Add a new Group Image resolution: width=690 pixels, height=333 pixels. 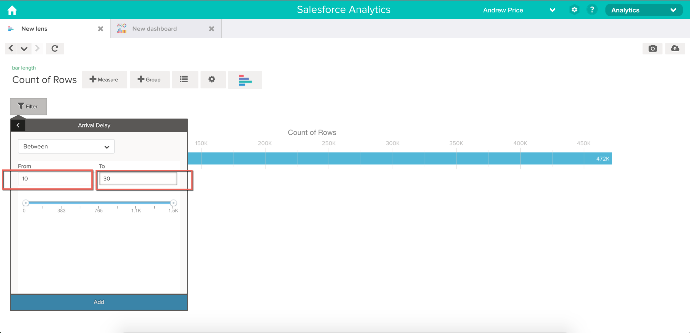(150, 79)
